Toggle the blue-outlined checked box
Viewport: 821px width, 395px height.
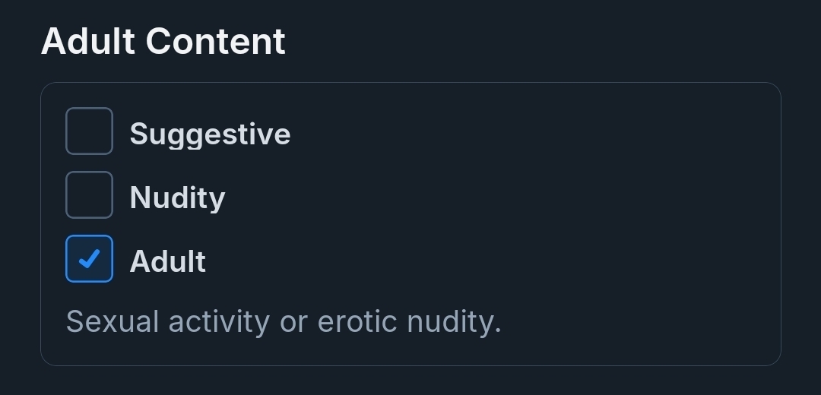pyautogui.click(x=89, y=259)
